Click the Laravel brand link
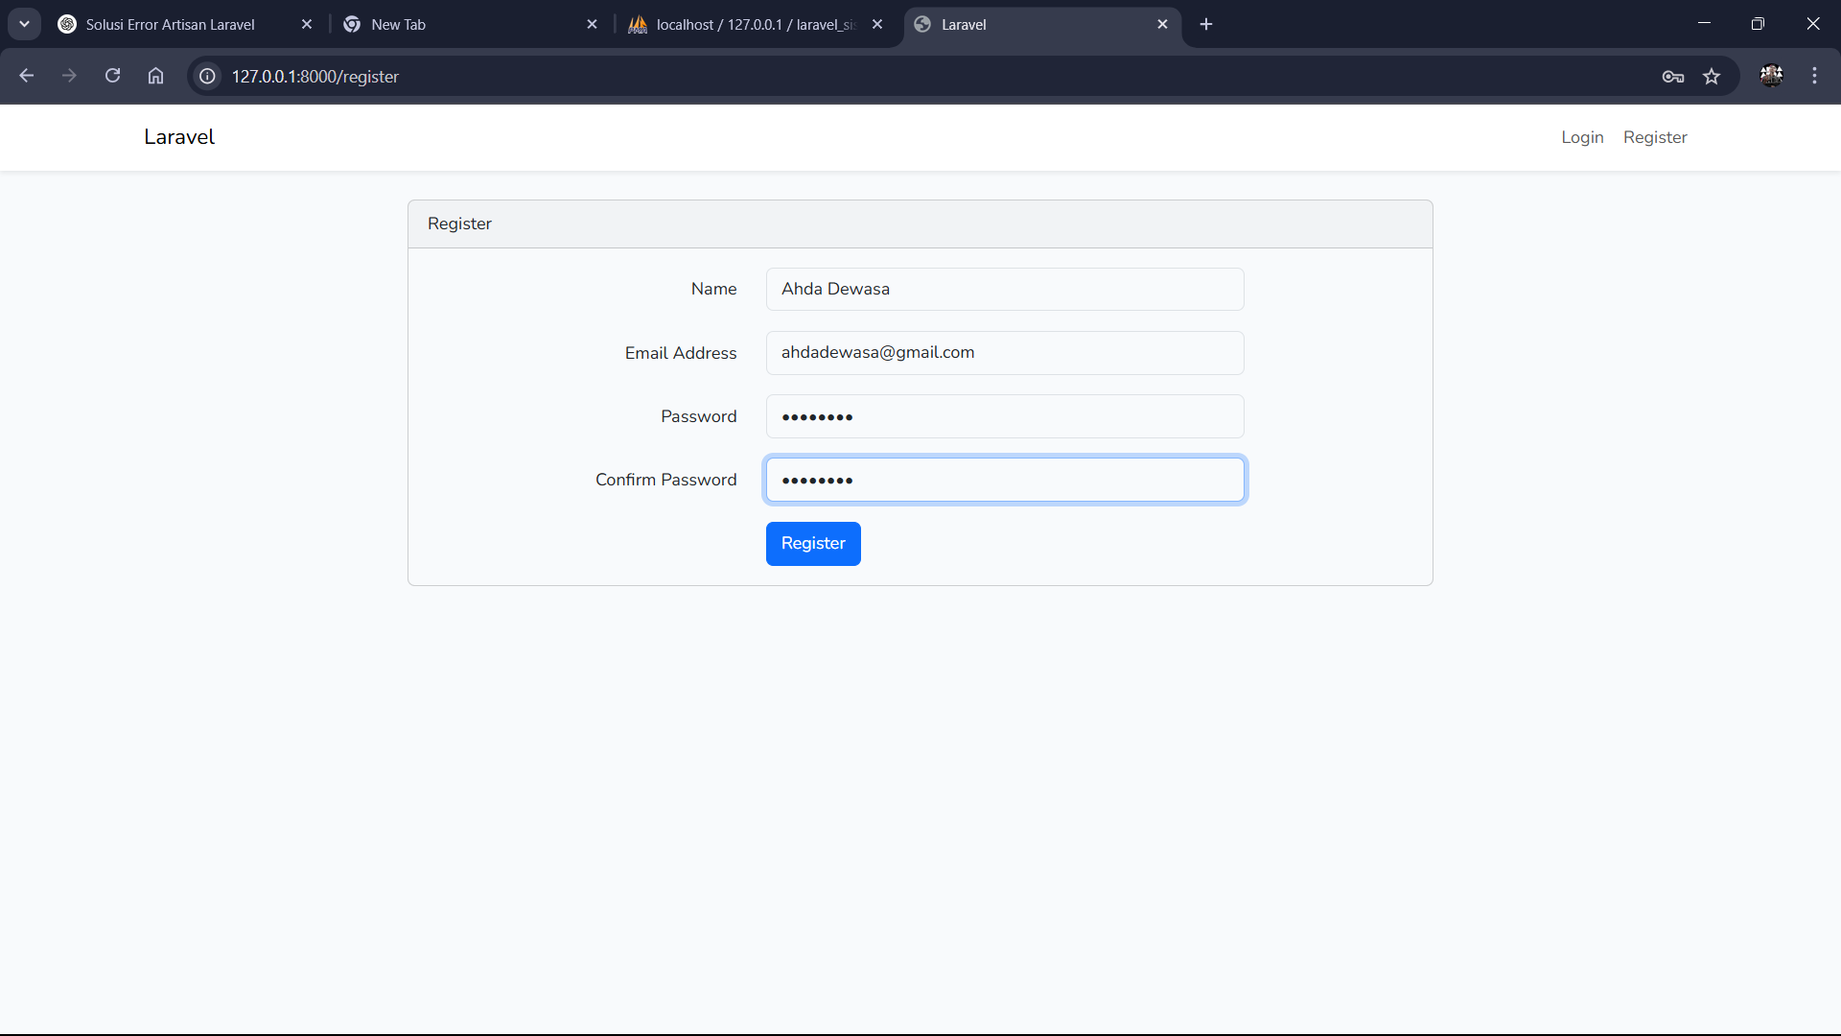This screenshot has height=1036, width=1841. pos(179,137)
